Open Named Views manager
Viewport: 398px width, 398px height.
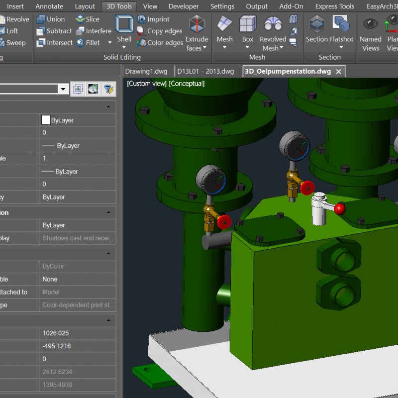tap(370, 34)
